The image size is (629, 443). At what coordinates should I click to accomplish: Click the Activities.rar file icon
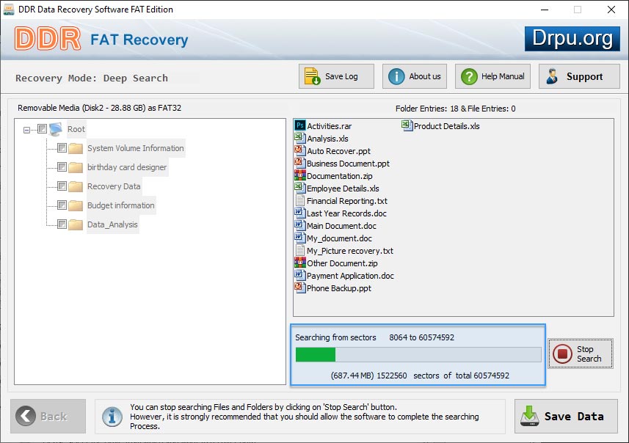click(299, 125)
